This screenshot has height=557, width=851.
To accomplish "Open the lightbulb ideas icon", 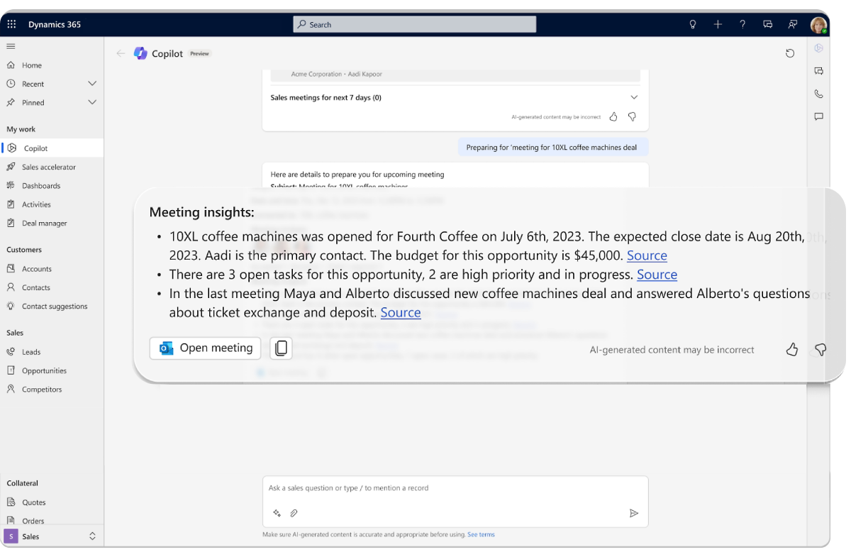I will point(693,24).
